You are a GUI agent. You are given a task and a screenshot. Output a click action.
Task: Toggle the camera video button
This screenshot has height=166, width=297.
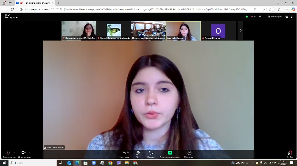(x=23, y=152)
